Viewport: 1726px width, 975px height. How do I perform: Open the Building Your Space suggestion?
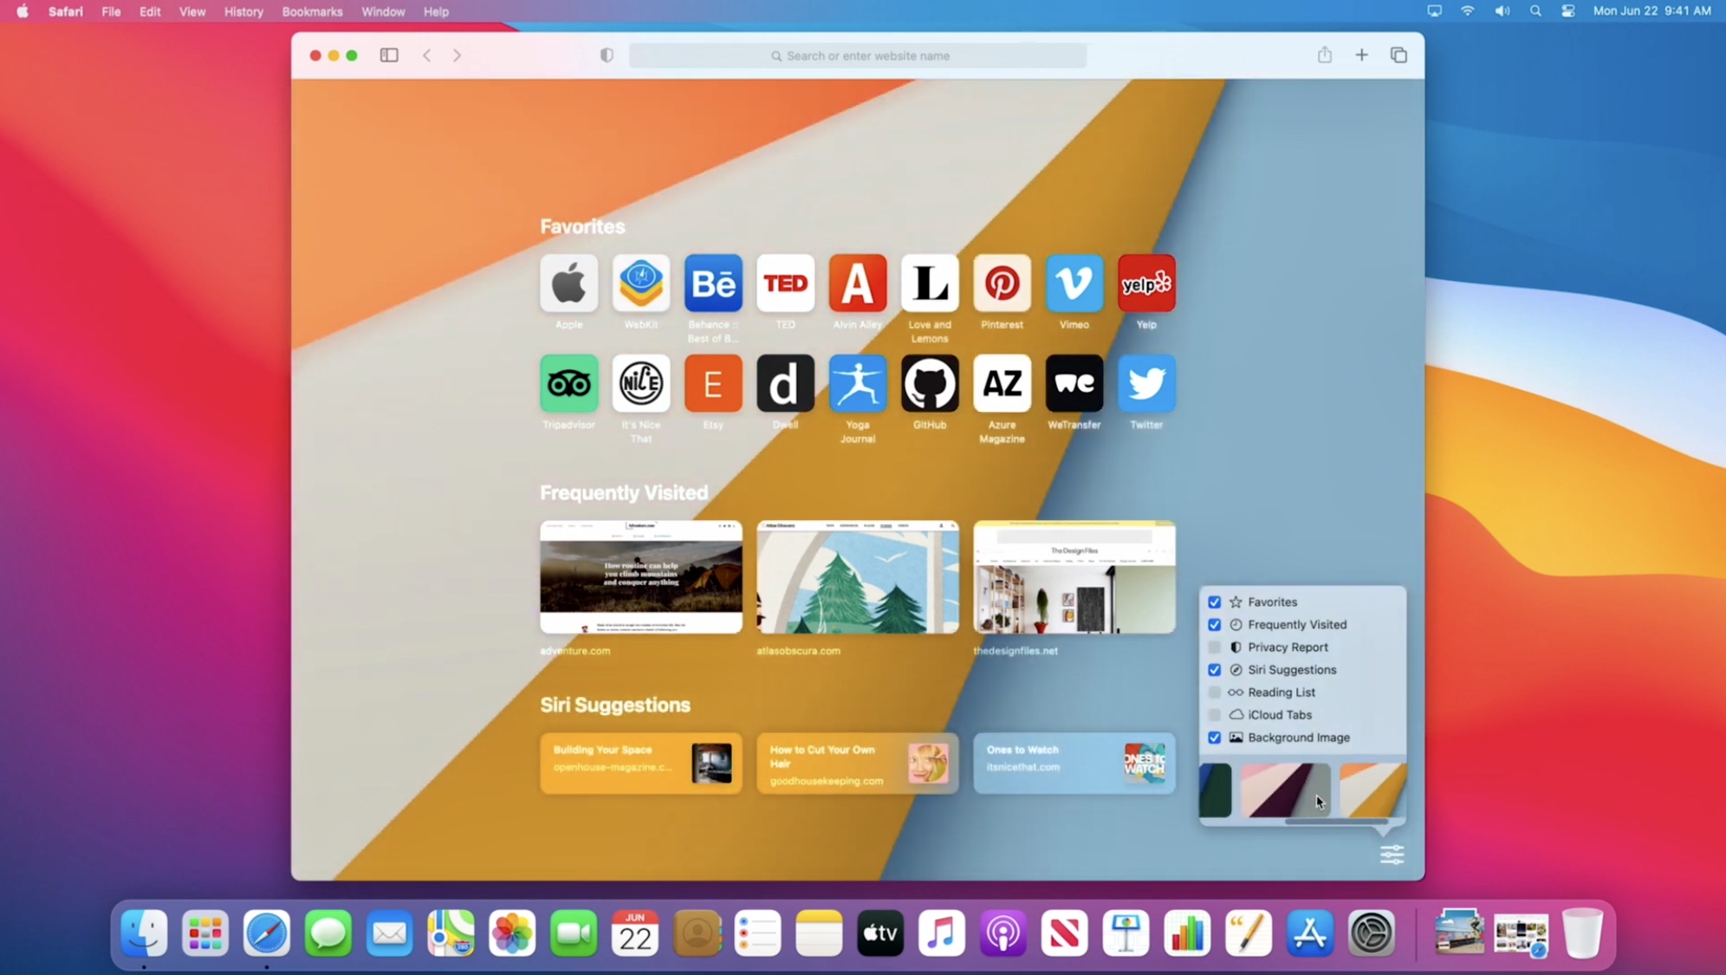(x=641, y=764)
